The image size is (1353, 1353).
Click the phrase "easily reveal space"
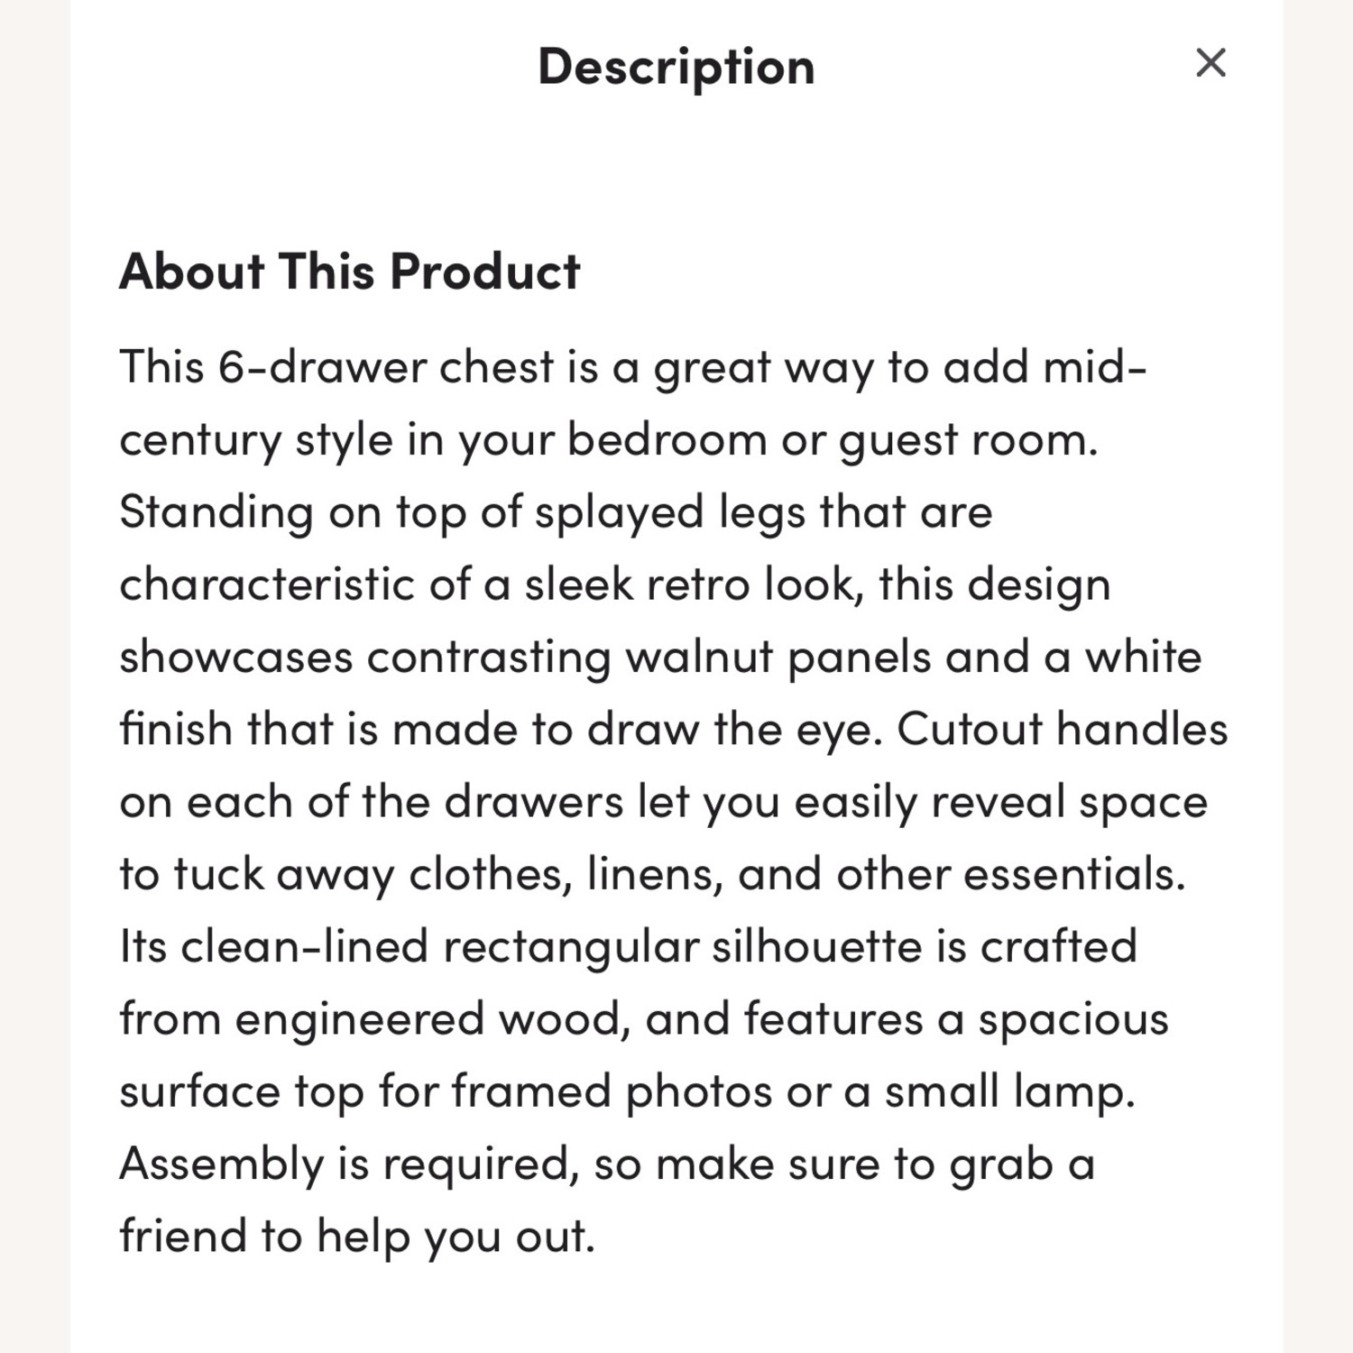tap(1000, 802)
